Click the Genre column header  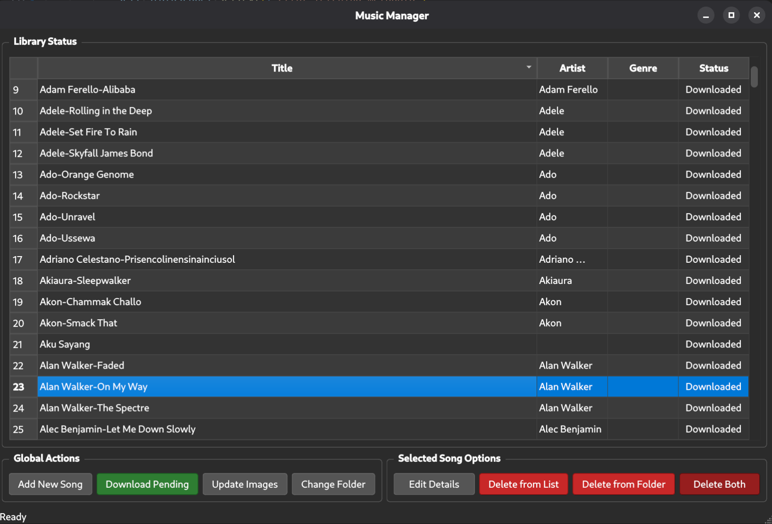[643, 68]
